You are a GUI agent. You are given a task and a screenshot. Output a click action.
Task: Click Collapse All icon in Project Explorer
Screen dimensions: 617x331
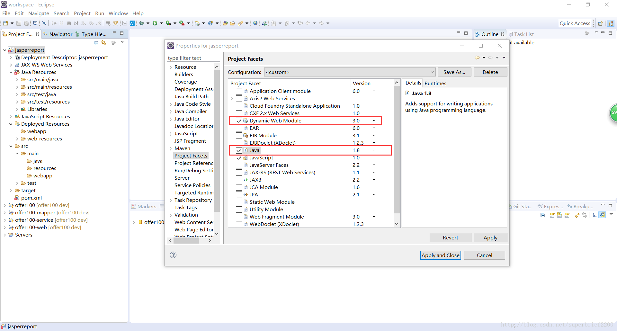(96, 43)
